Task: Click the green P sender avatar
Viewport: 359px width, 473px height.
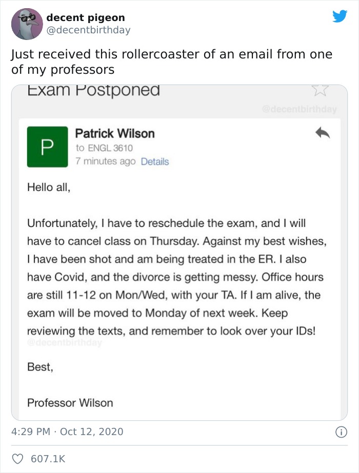Action: coord(47,147)
